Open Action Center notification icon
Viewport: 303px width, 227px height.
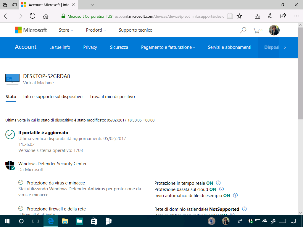[293, 221]
